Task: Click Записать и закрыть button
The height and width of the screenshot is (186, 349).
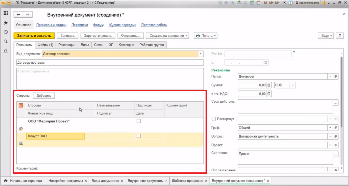Action: (x=34, y=36)
